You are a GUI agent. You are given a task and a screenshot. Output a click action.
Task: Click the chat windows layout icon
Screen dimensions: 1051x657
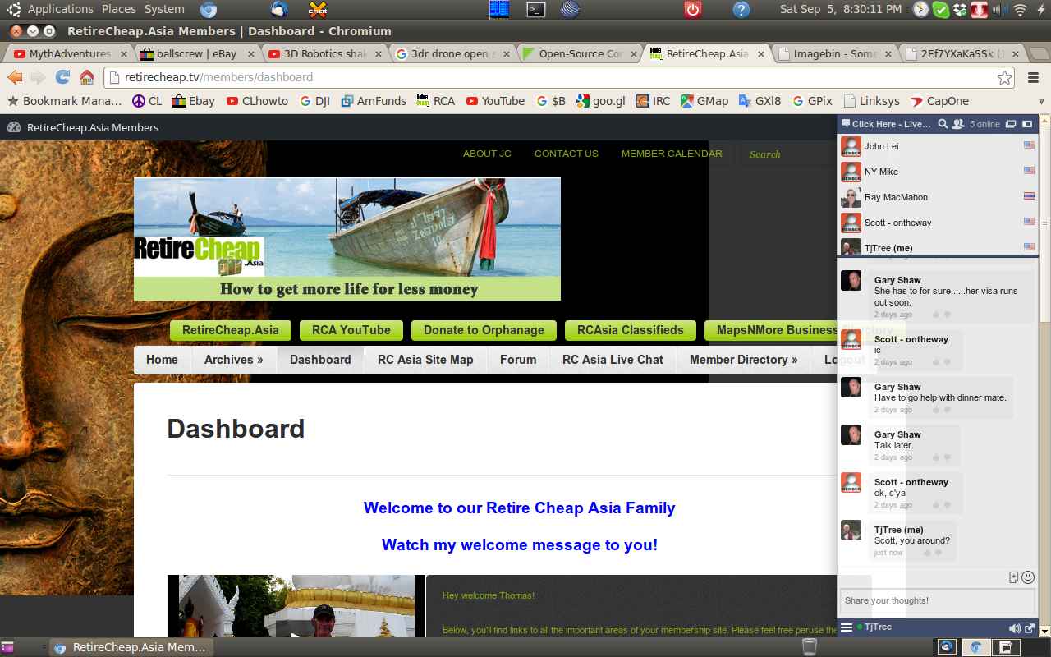coord(1011,124)
